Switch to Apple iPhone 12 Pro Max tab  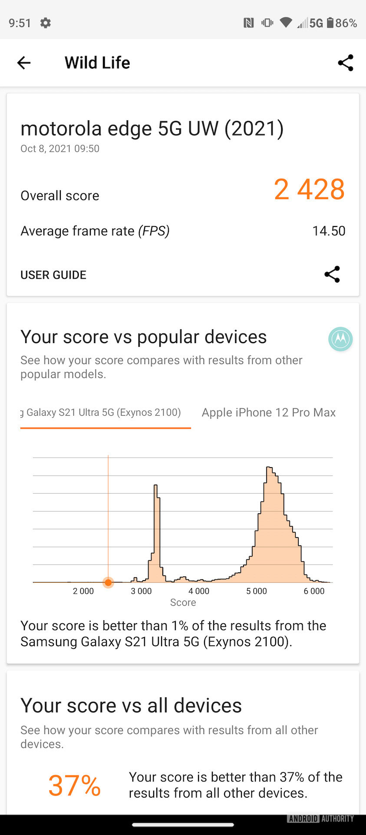(x=268, y=413)
